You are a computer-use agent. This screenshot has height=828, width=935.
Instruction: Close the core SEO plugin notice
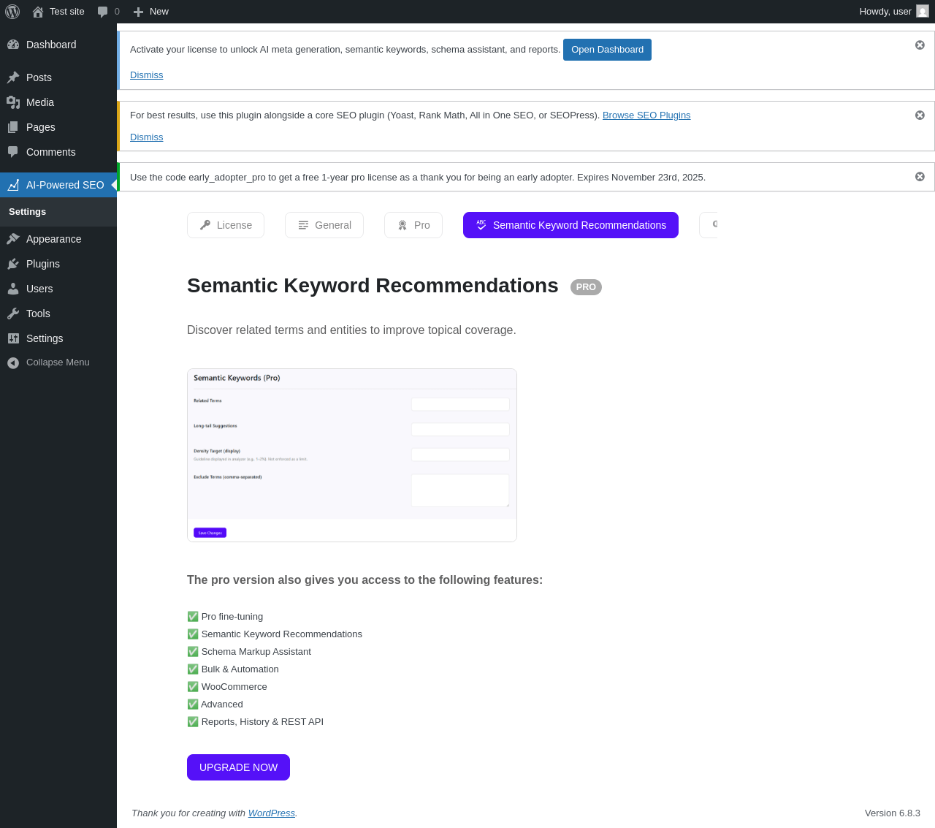(x=920, y=115)
